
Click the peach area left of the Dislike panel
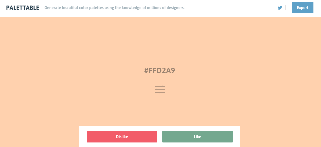pos(40,136)
